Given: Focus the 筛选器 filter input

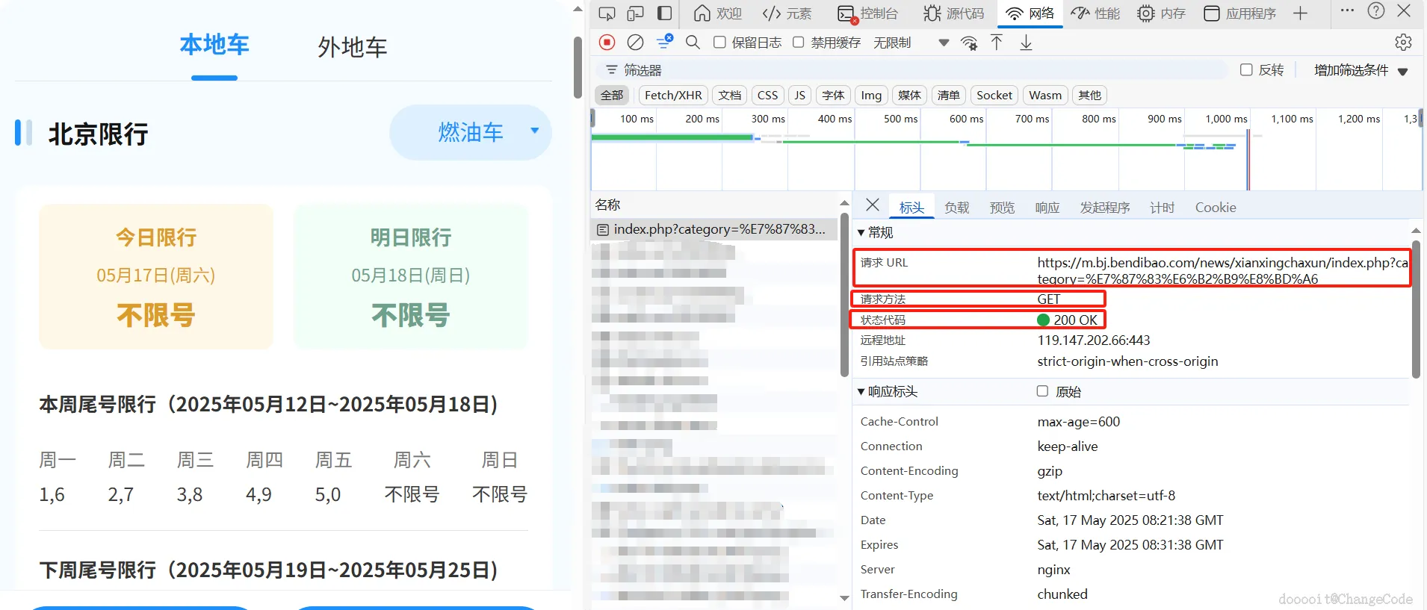Looking at the screenshot, I should (913, 70).
